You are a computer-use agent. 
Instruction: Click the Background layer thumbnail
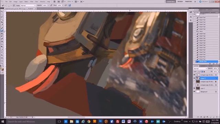[198, 92]
